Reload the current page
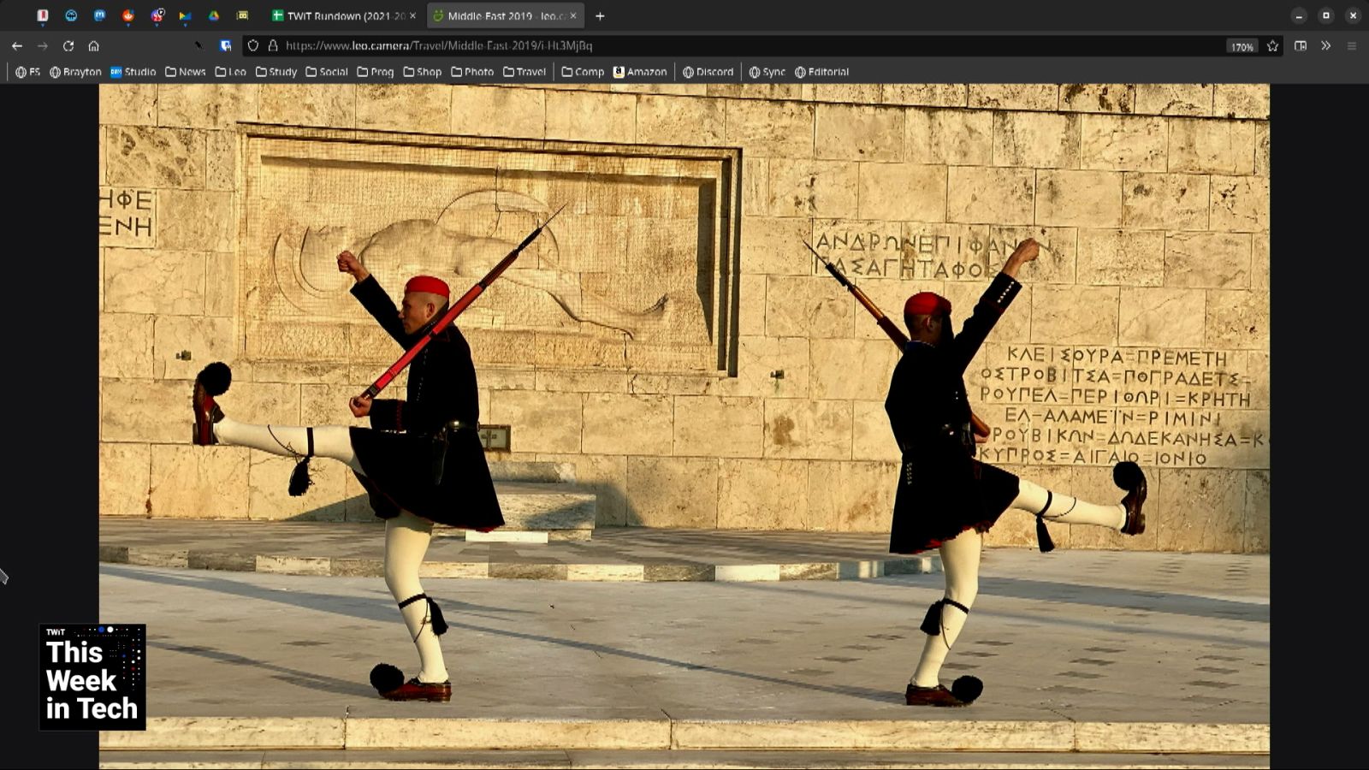 click(x=68, y=46)
